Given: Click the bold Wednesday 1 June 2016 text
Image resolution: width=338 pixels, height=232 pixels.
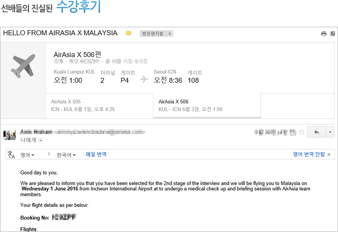Looking at the screenshot, I should 50,189.
